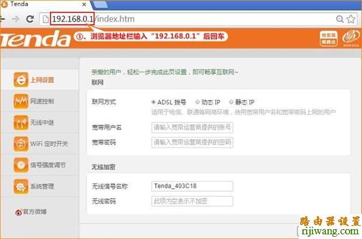
Task: Click the 宽带密码 label
Action: coord(104,142)
